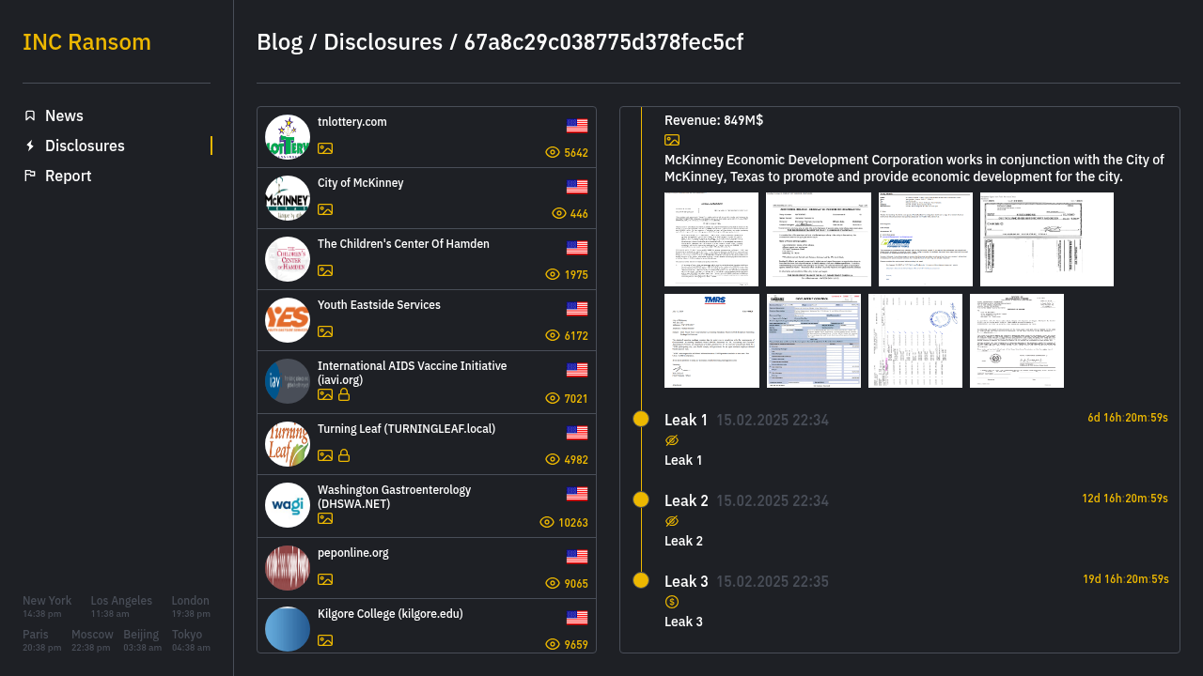Screen dimensions: 1203x676
Task: Open the Kilgore College (kilgore.edu) entry
Action: click(427, 626)
